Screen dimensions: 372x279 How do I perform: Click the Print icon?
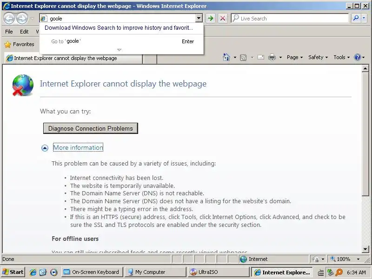coord(272,57)
